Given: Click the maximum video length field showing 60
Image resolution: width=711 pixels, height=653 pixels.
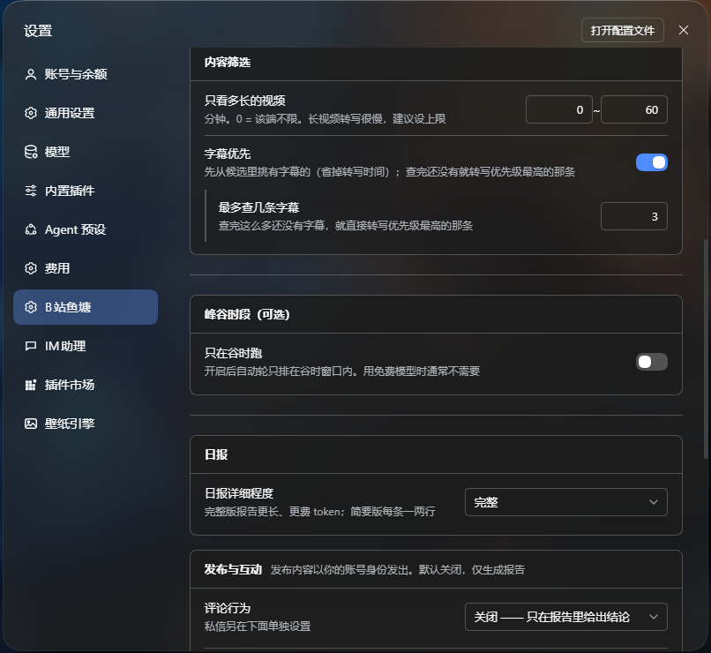Looking at the screenshot, I should click(x=634, y=109).
